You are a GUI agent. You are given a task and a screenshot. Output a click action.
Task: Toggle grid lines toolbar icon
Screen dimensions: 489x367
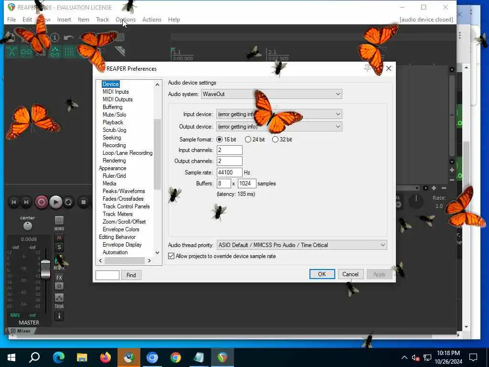[x=69, y=52]
